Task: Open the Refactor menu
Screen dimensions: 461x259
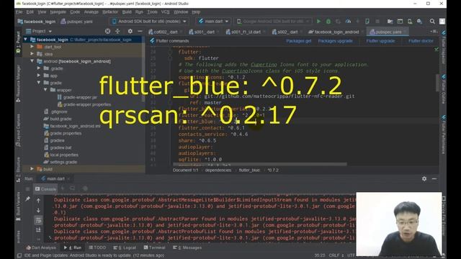Action: (x=110, y=12)
